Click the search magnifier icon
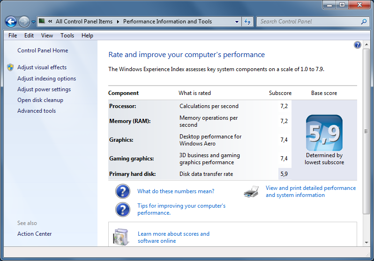Image resolution: width=374 pixels, height=261 pixels. (x=364, y=22)
